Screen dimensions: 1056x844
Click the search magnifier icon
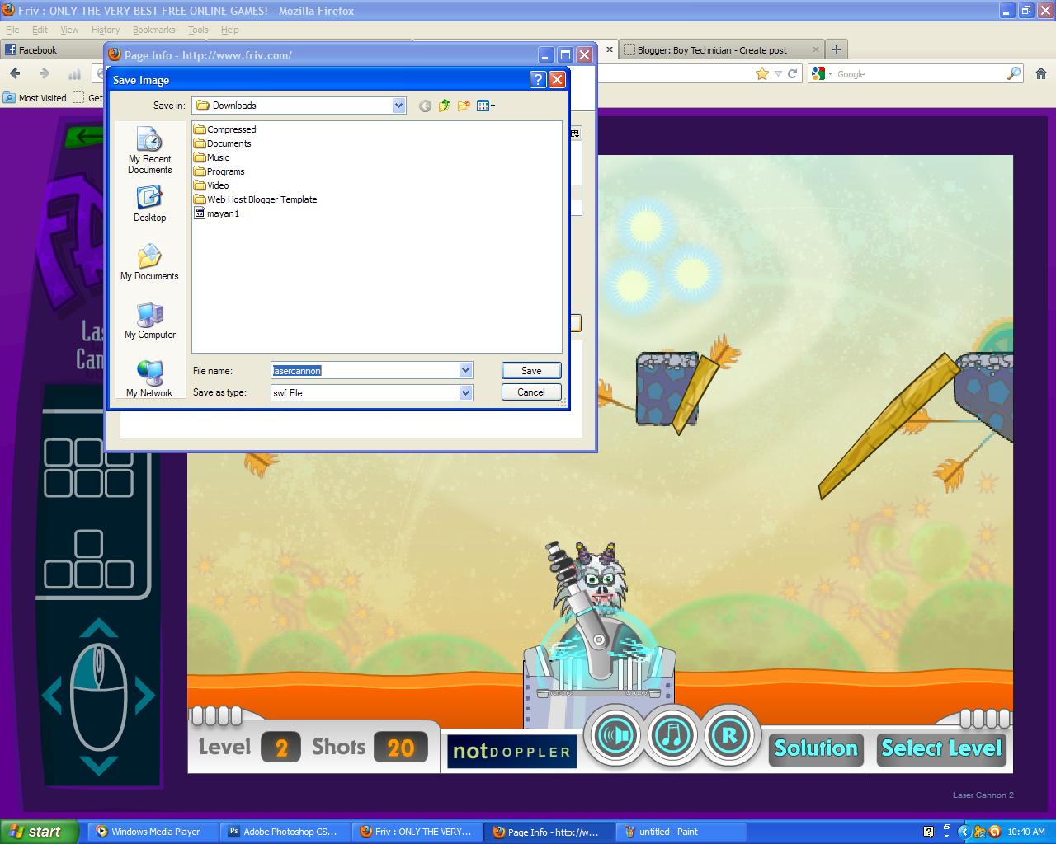[x=1014, y=73]
